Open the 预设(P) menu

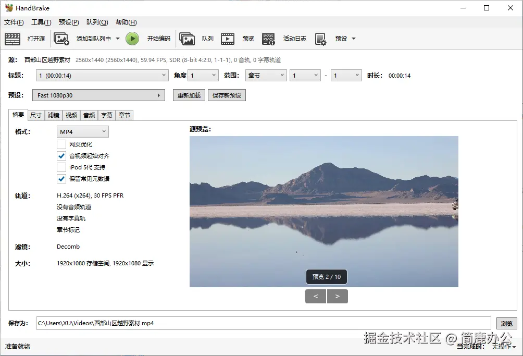[x=69, y=22]
